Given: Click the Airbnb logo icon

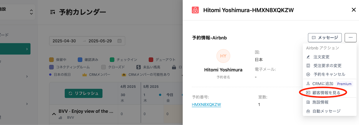Looking at the screenshot, I should pos(195,10).
